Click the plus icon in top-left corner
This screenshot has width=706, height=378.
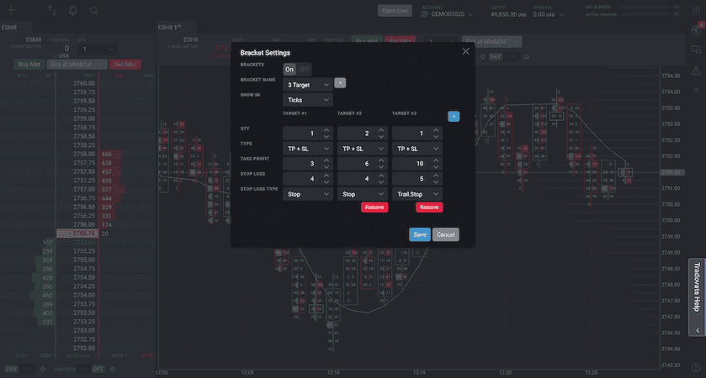[x=12, y=11]
